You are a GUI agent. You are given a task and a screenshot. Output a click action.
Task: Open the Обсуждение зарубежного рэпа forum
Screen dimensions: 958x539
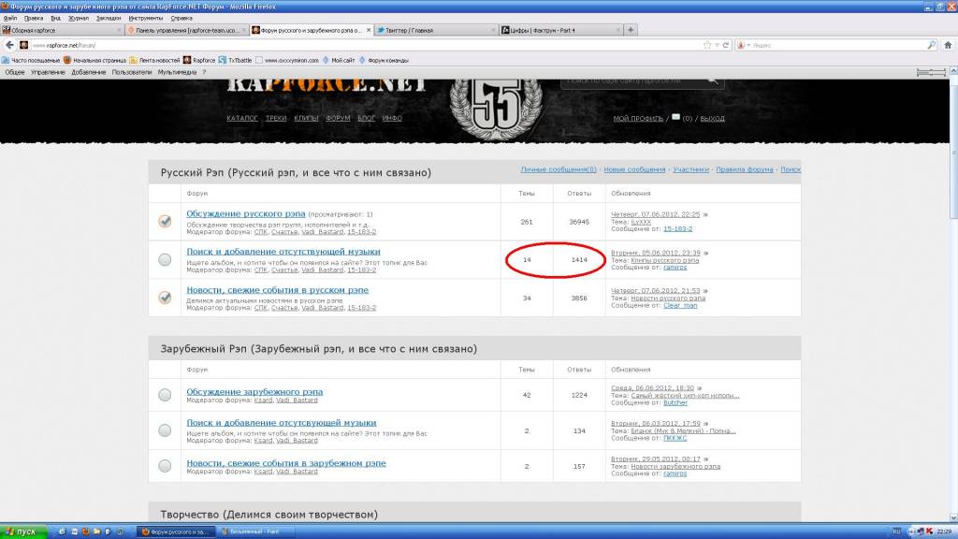(x=254, y=392)
